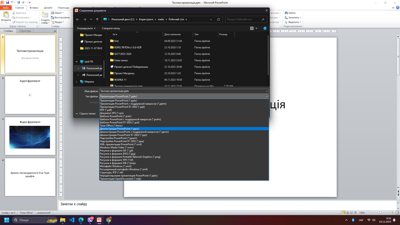Refresh the folder listing in dialog

coord(219,19)
